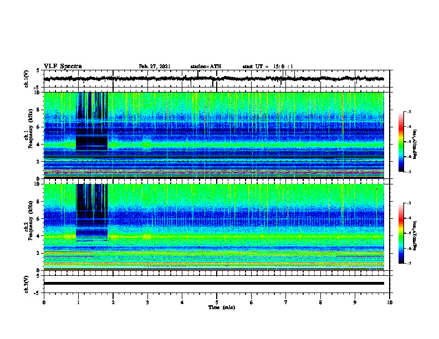439x339 pixels.
Task: Click time axis tick label "10"
Action: (390, 302)
